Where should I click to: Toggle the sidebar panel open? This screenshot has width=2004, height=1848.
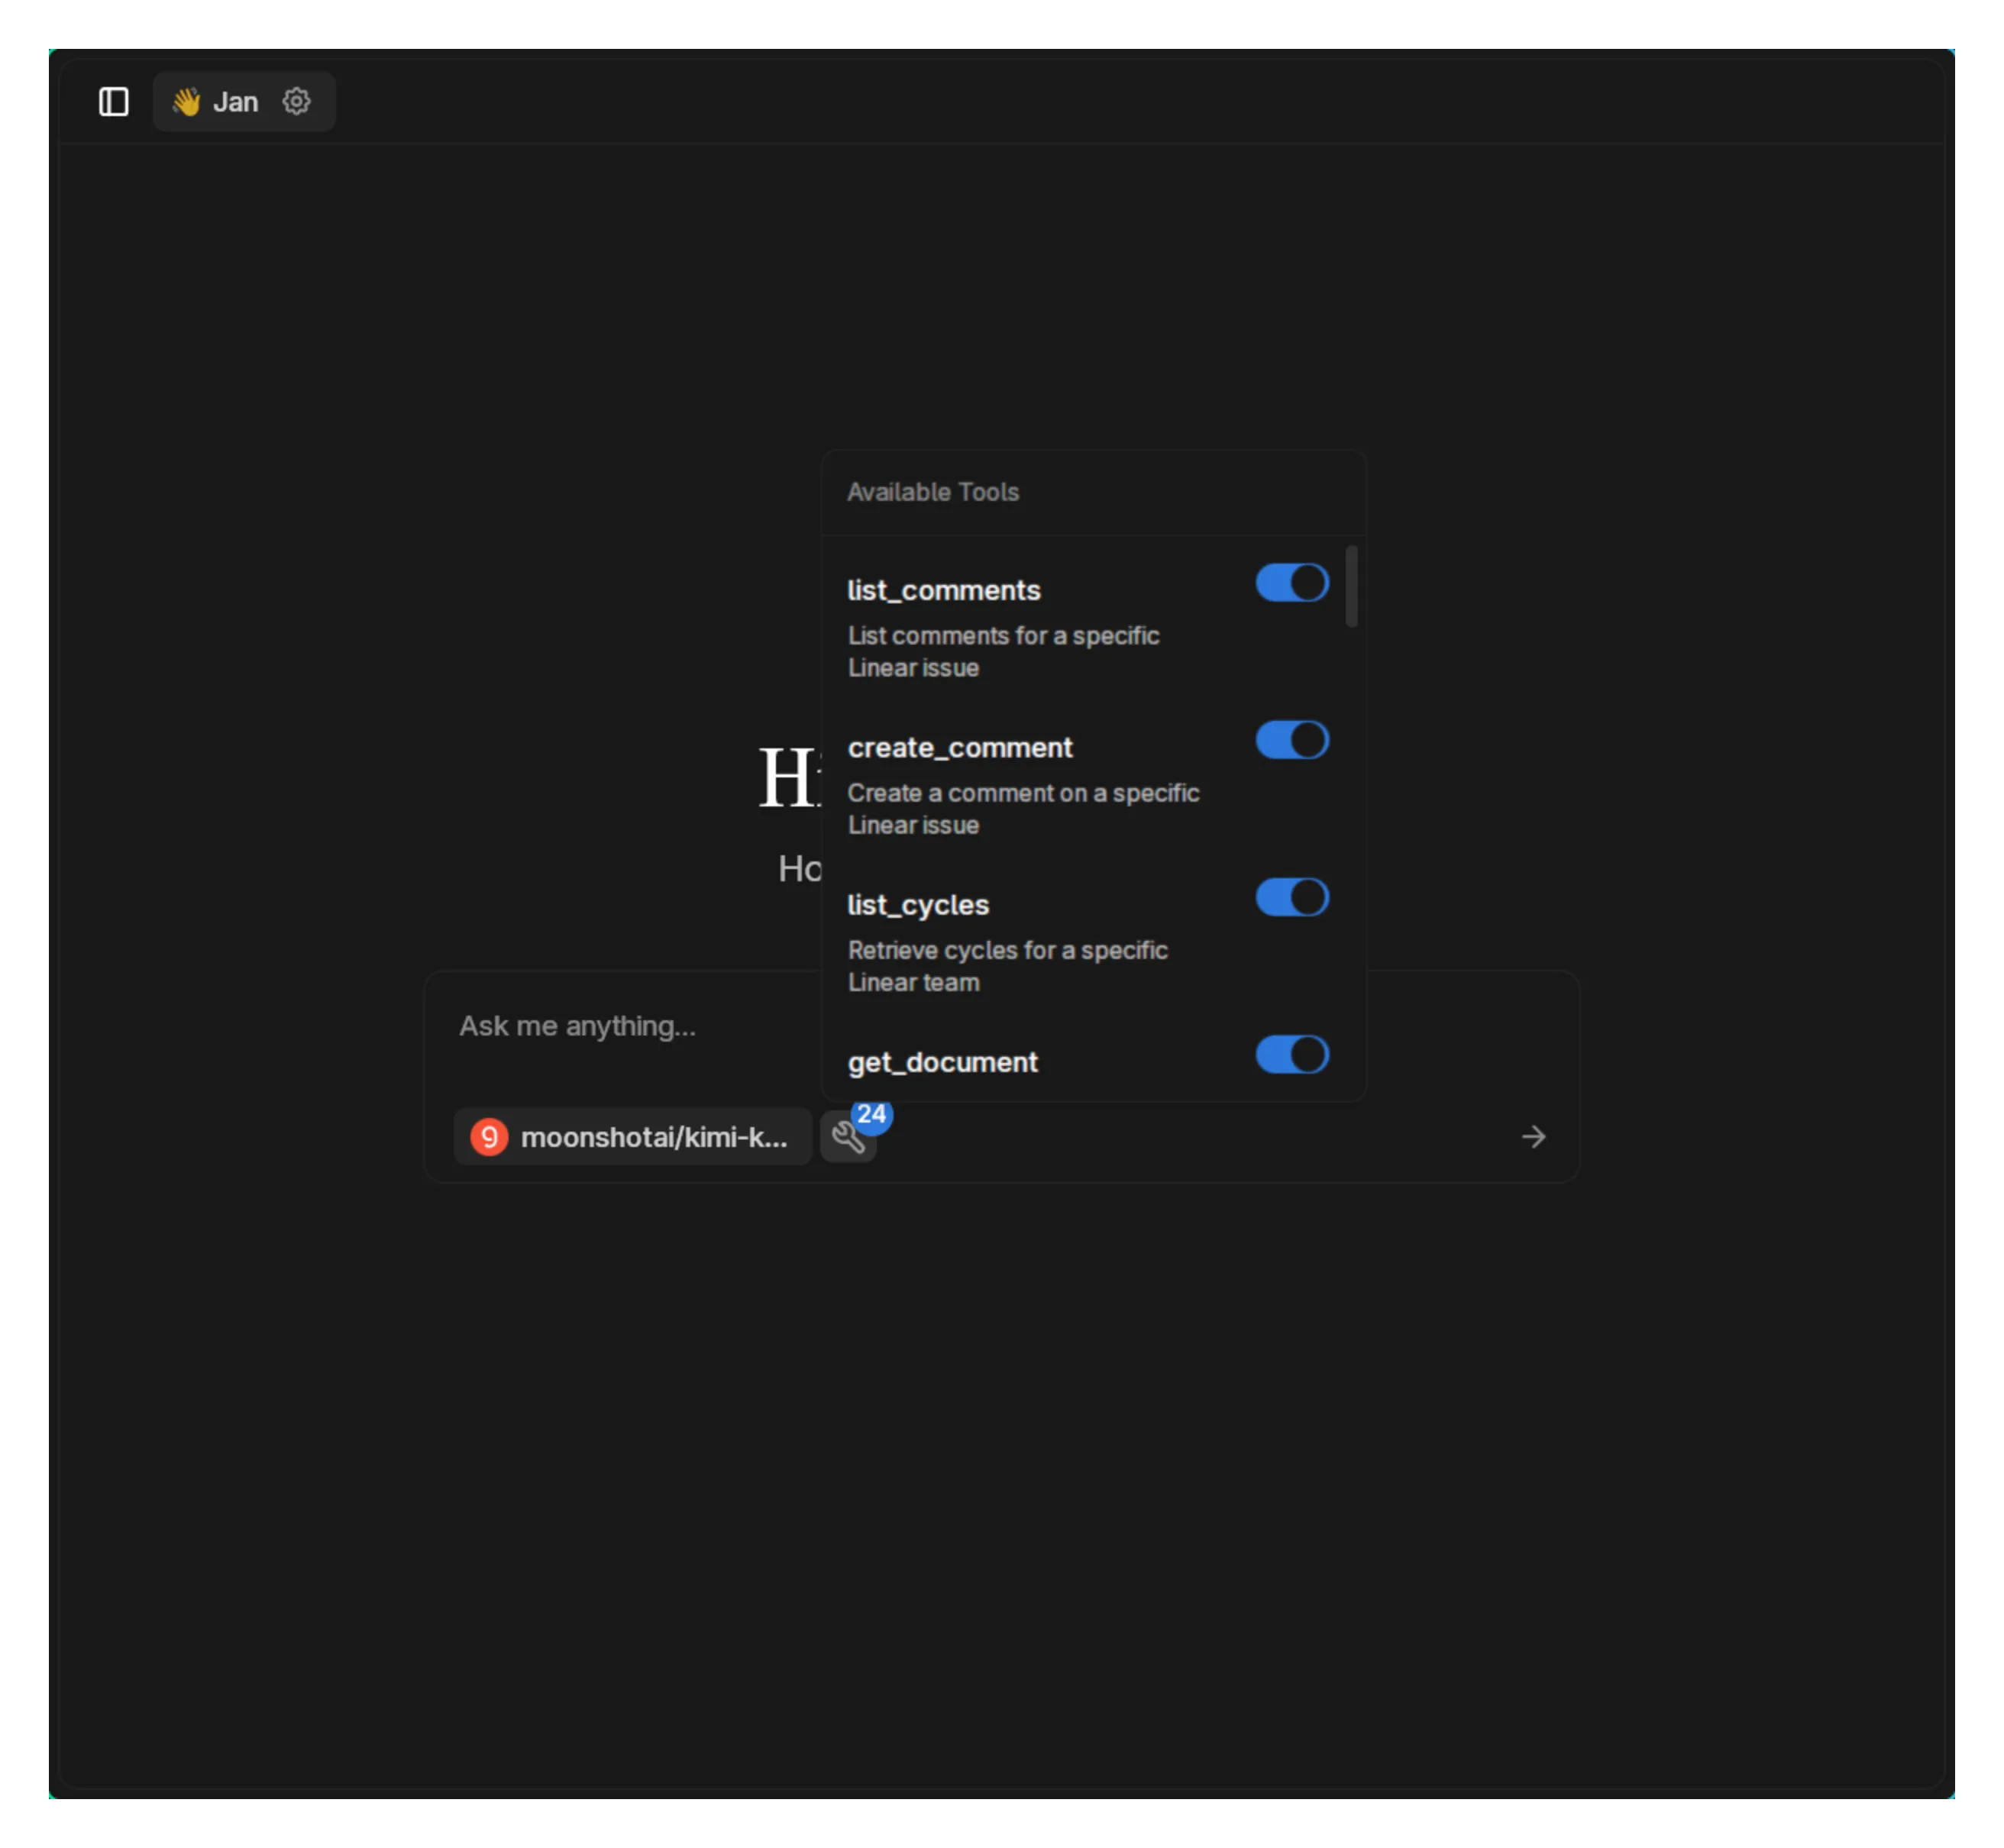113,101
